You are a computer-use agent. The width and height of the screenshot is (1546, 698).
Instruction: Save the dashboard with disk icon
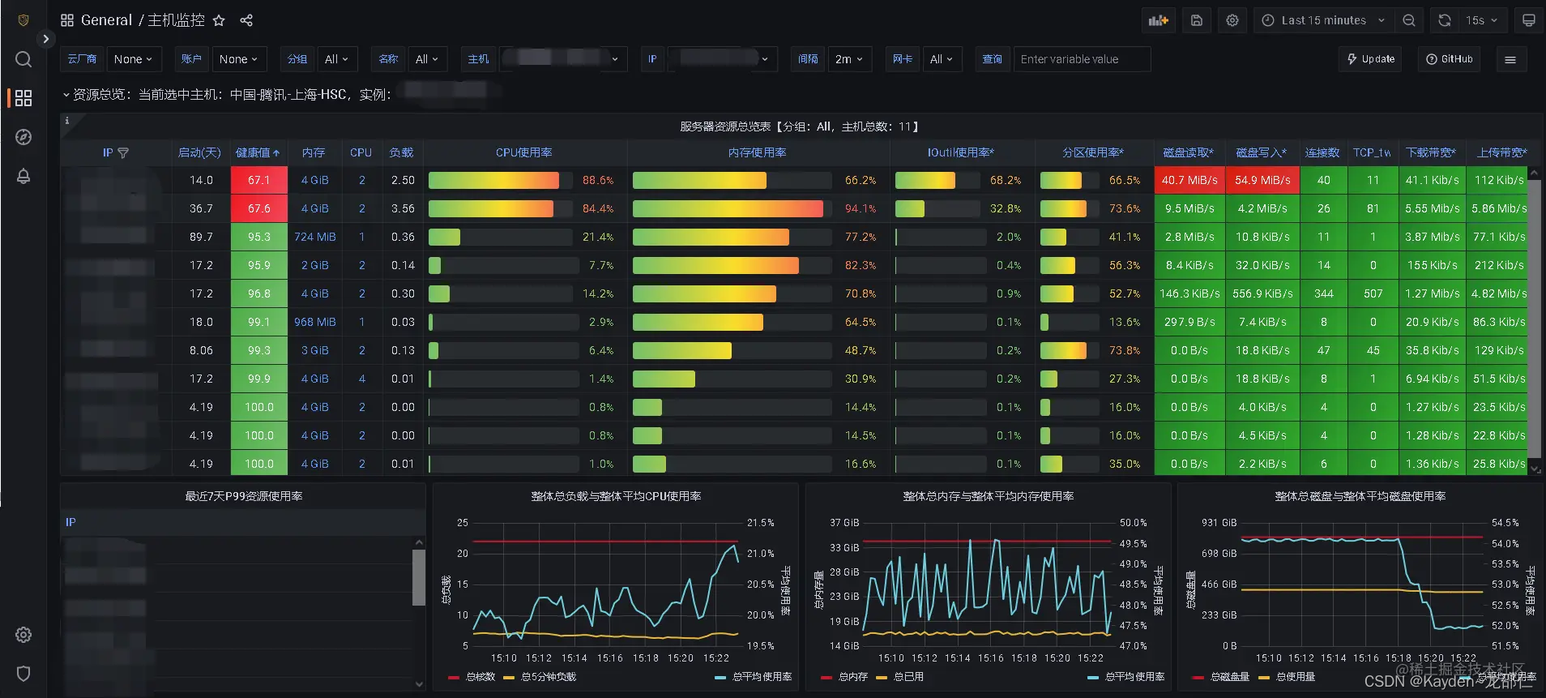(1197, 20)
